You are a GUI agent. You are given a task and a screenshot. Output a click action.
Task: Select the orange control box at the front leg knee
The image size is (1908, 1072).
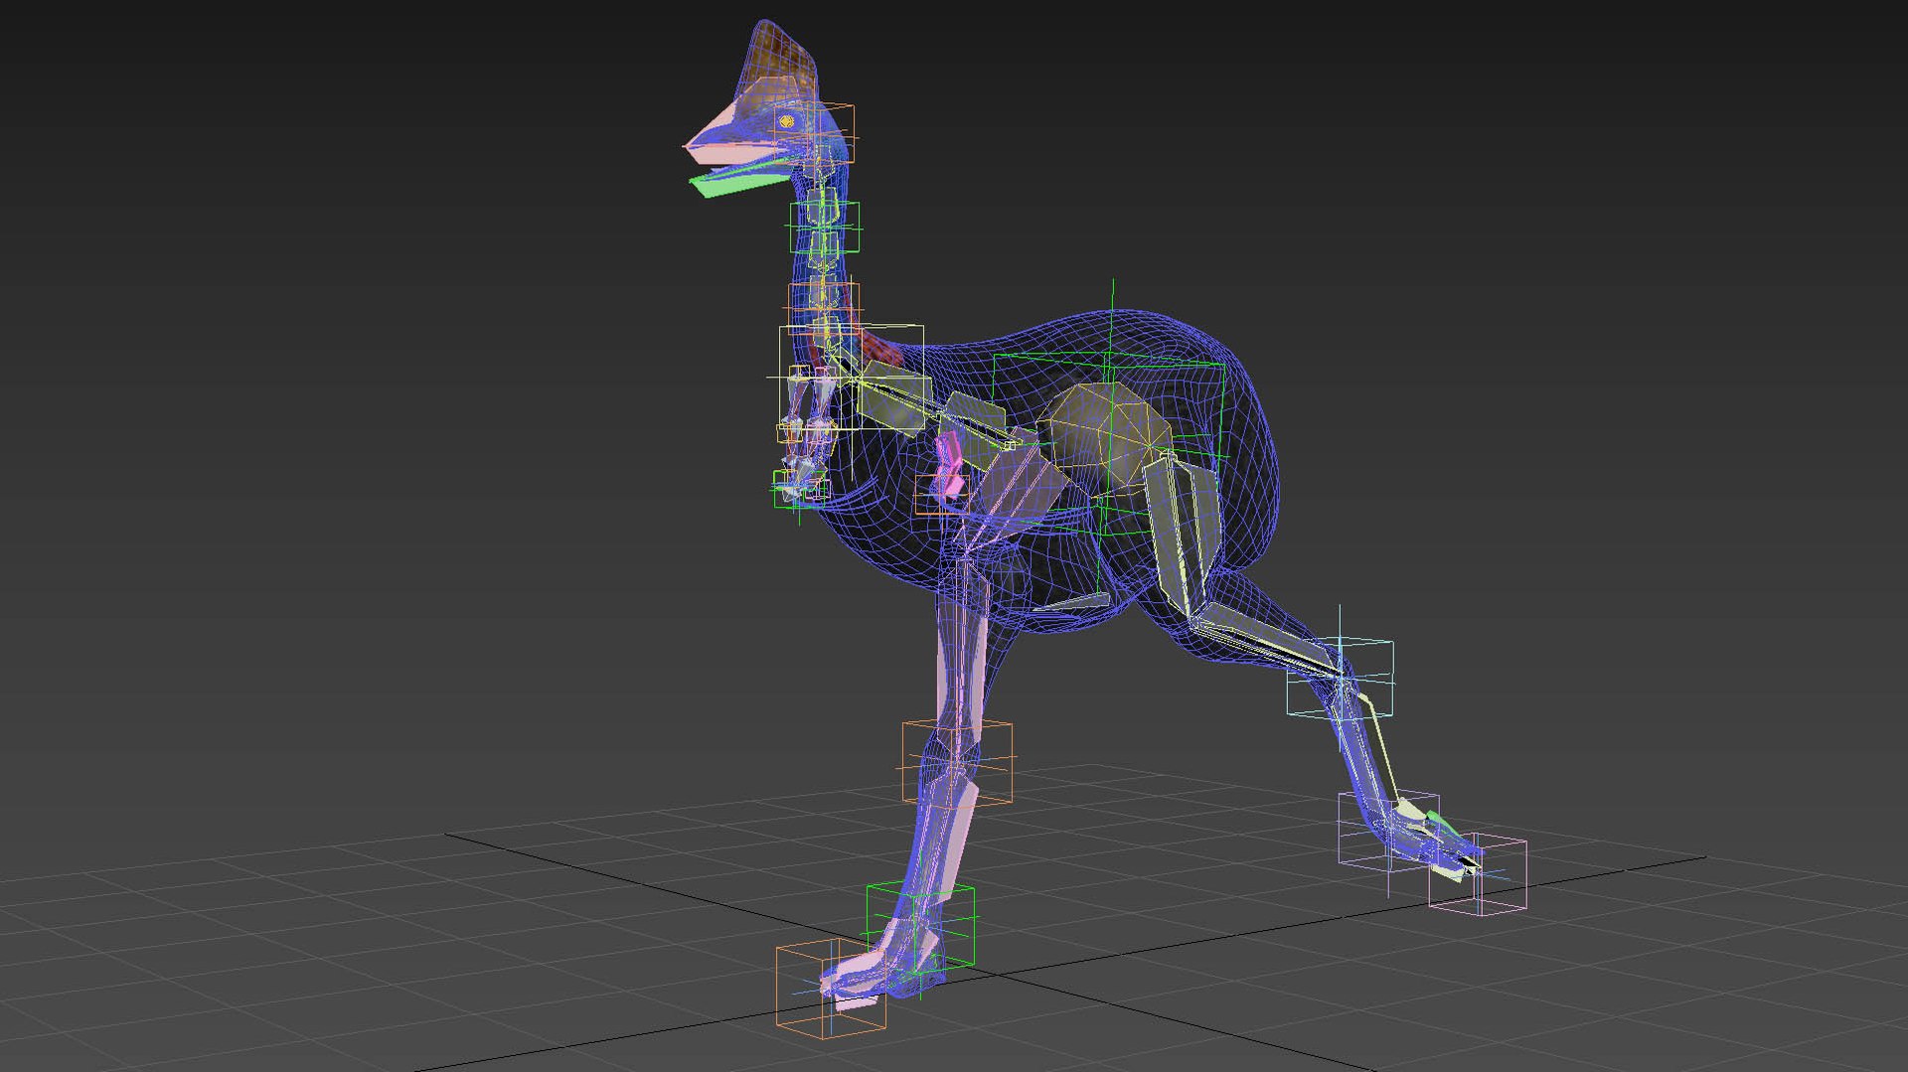pyautogui.click(x=957, y=762)
